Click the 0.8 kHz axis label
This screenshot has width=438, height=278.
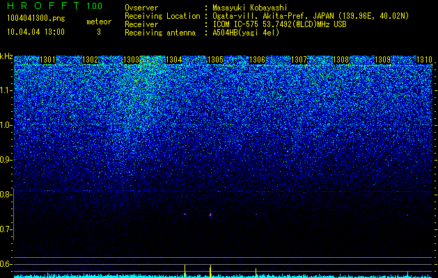tap(6, 195)
